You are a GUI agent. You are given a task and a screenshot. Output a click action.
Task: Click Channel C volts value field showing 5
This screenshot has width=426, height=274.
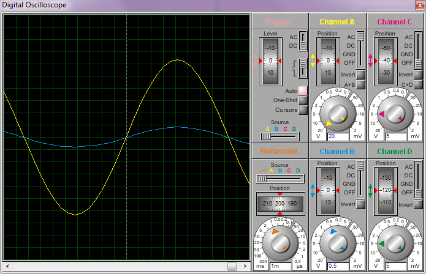[x=395, y=136]
